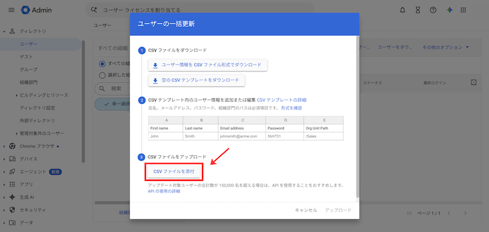Click the Security shield icon in sidebar
The height and width of the screenshot is (232, 489).
13,210
